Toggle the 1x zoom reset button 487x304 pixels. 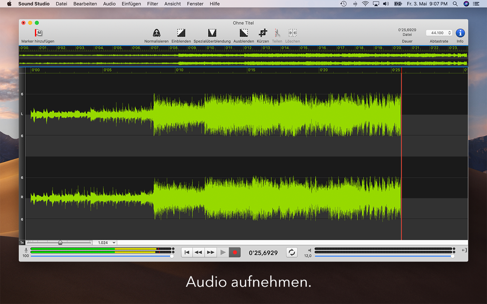pyautogui.click(x=22, y=243)
